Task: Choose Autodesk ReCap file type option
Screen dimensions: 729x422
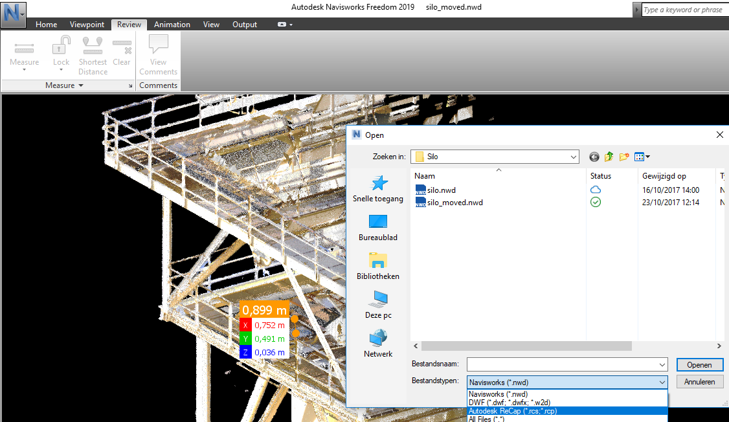Action: (x=567, y=411)
